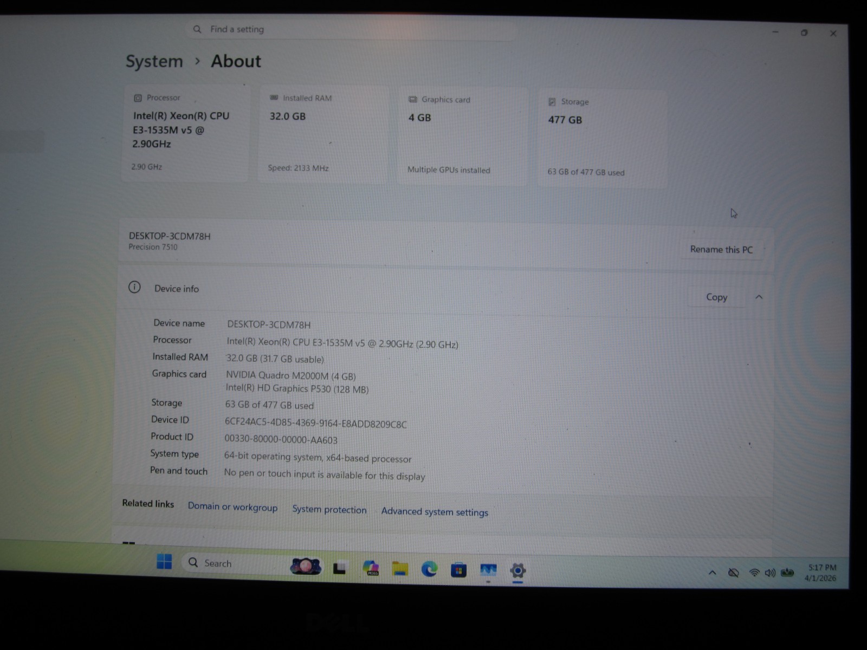Viewport: 867px width, 650px height.
Task: Select 'Speed: 2133 MHz' text
Action: pos(298,168)
